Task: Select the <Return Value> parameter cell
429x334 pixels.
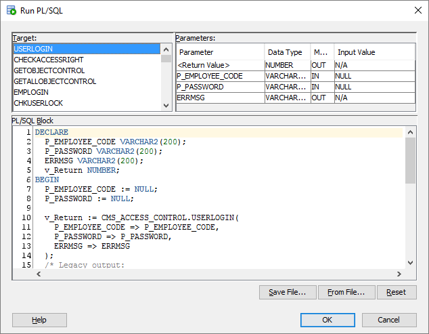Action: tap(221, 65)
